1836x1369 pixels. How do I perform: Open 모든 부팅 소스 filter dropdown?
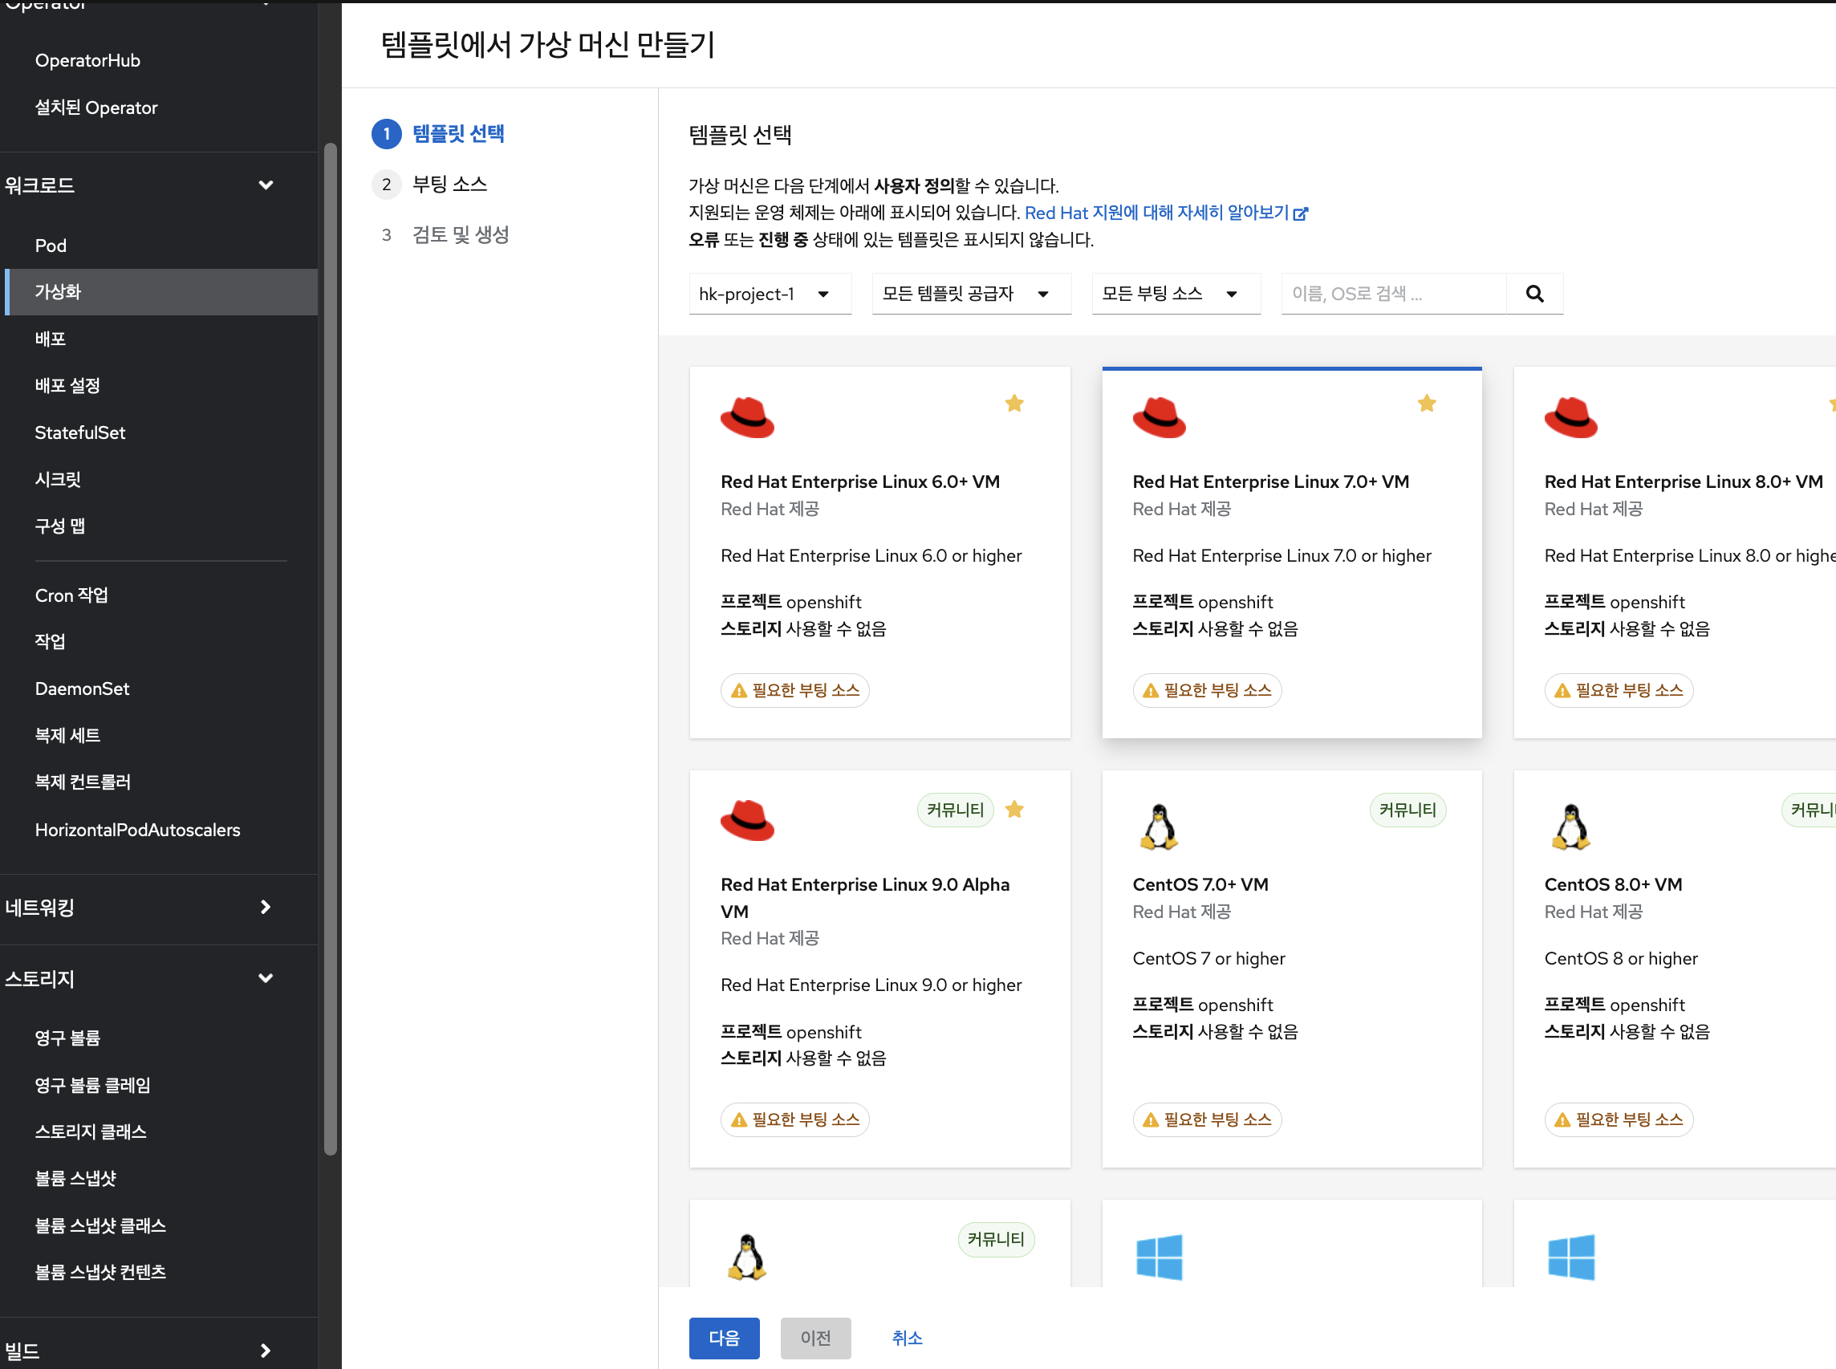click(1176, 295)
